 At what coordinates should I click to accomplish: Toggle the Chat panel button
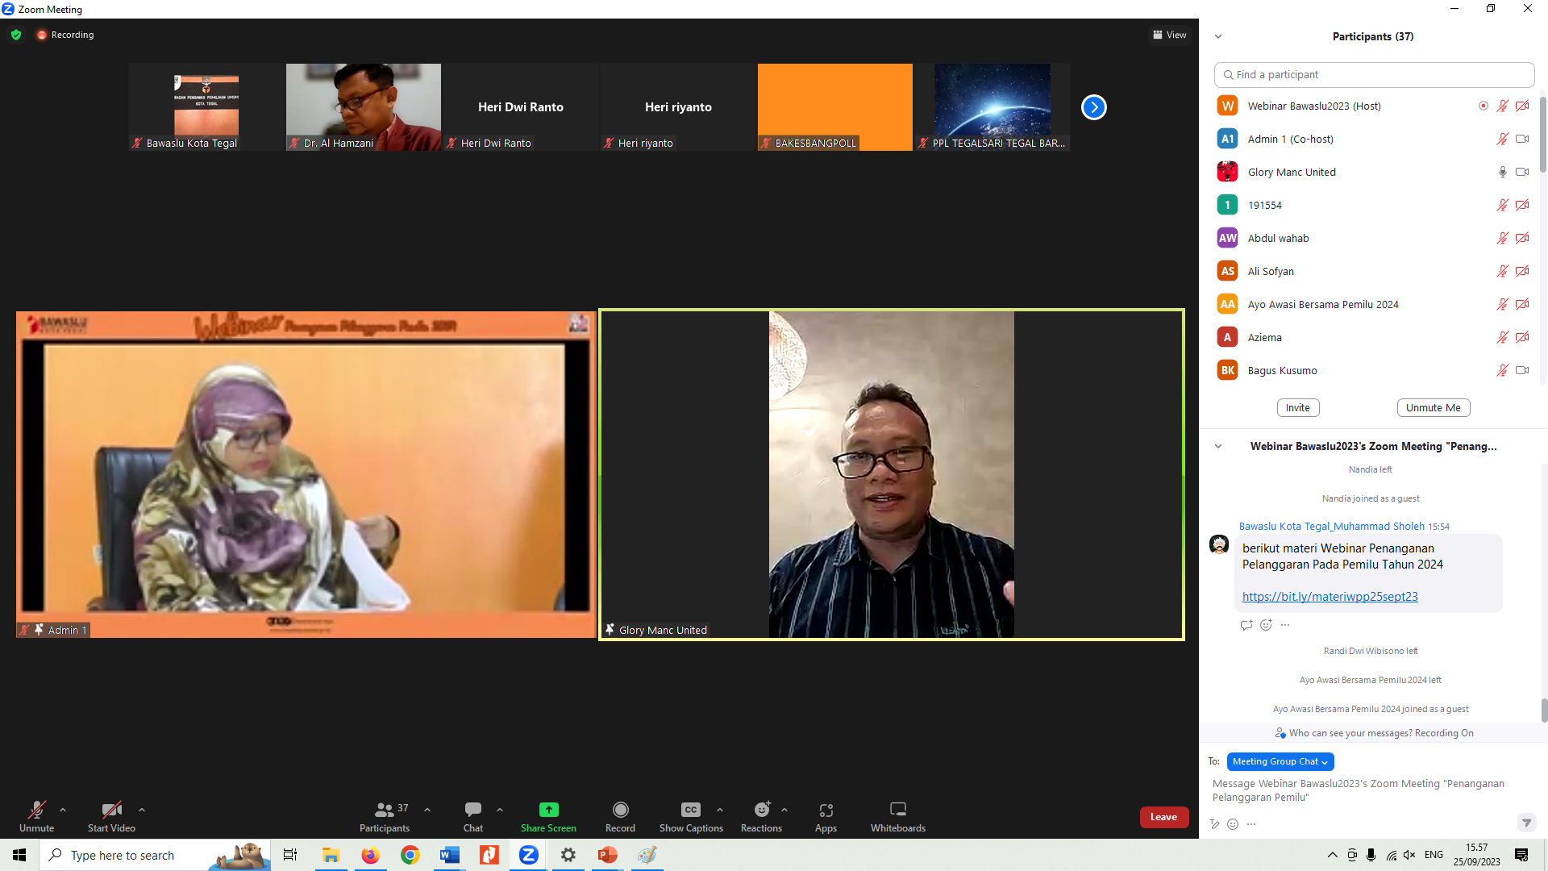tap(473, 810)
